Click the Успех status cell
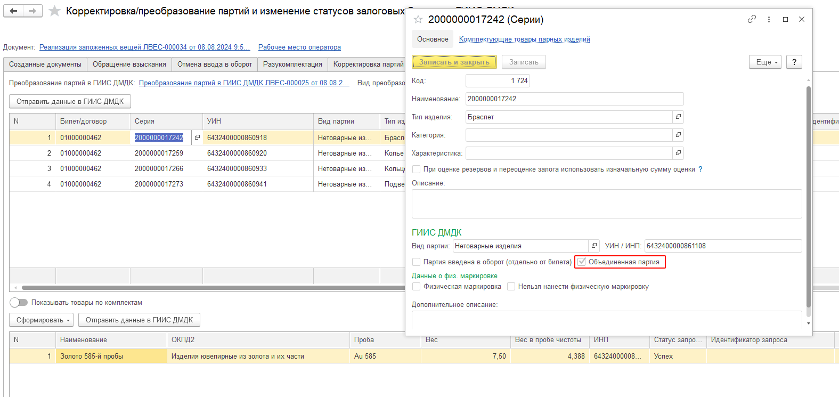839x397 pixels. pos(678,356)
